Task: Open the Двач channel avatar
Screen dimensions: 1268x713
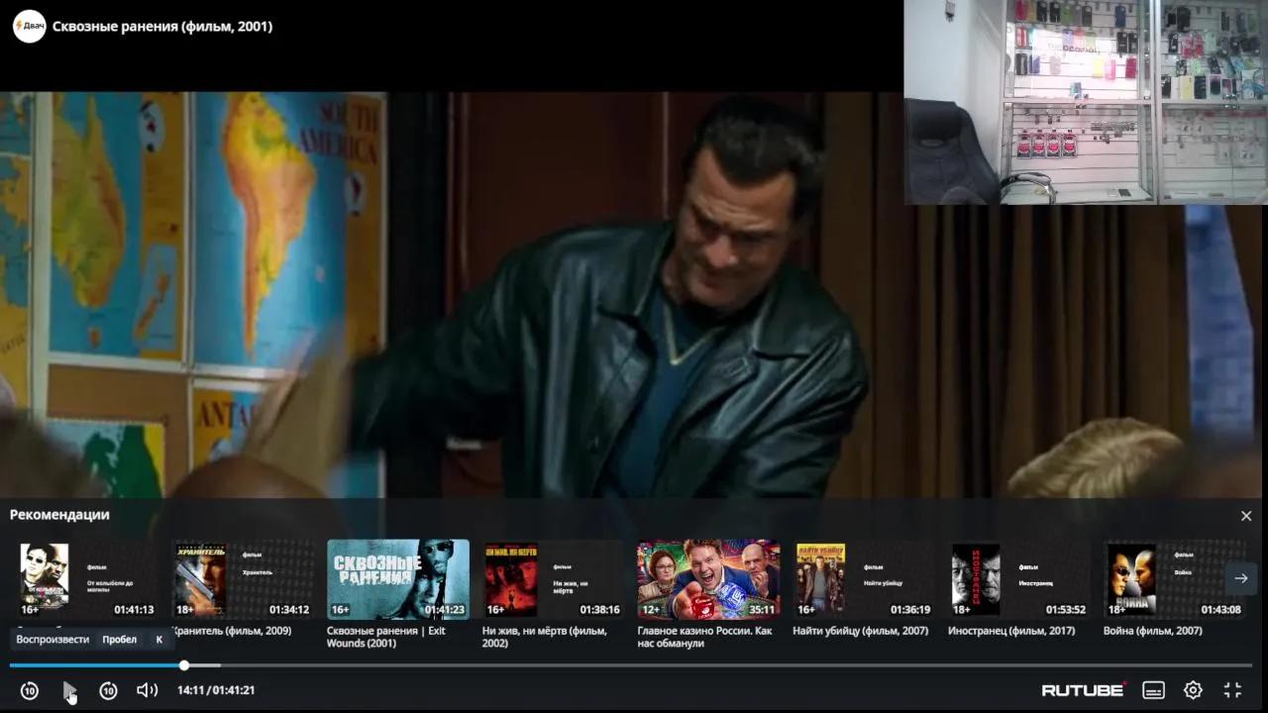Action: pyautogui.click(x=29, y=26)
